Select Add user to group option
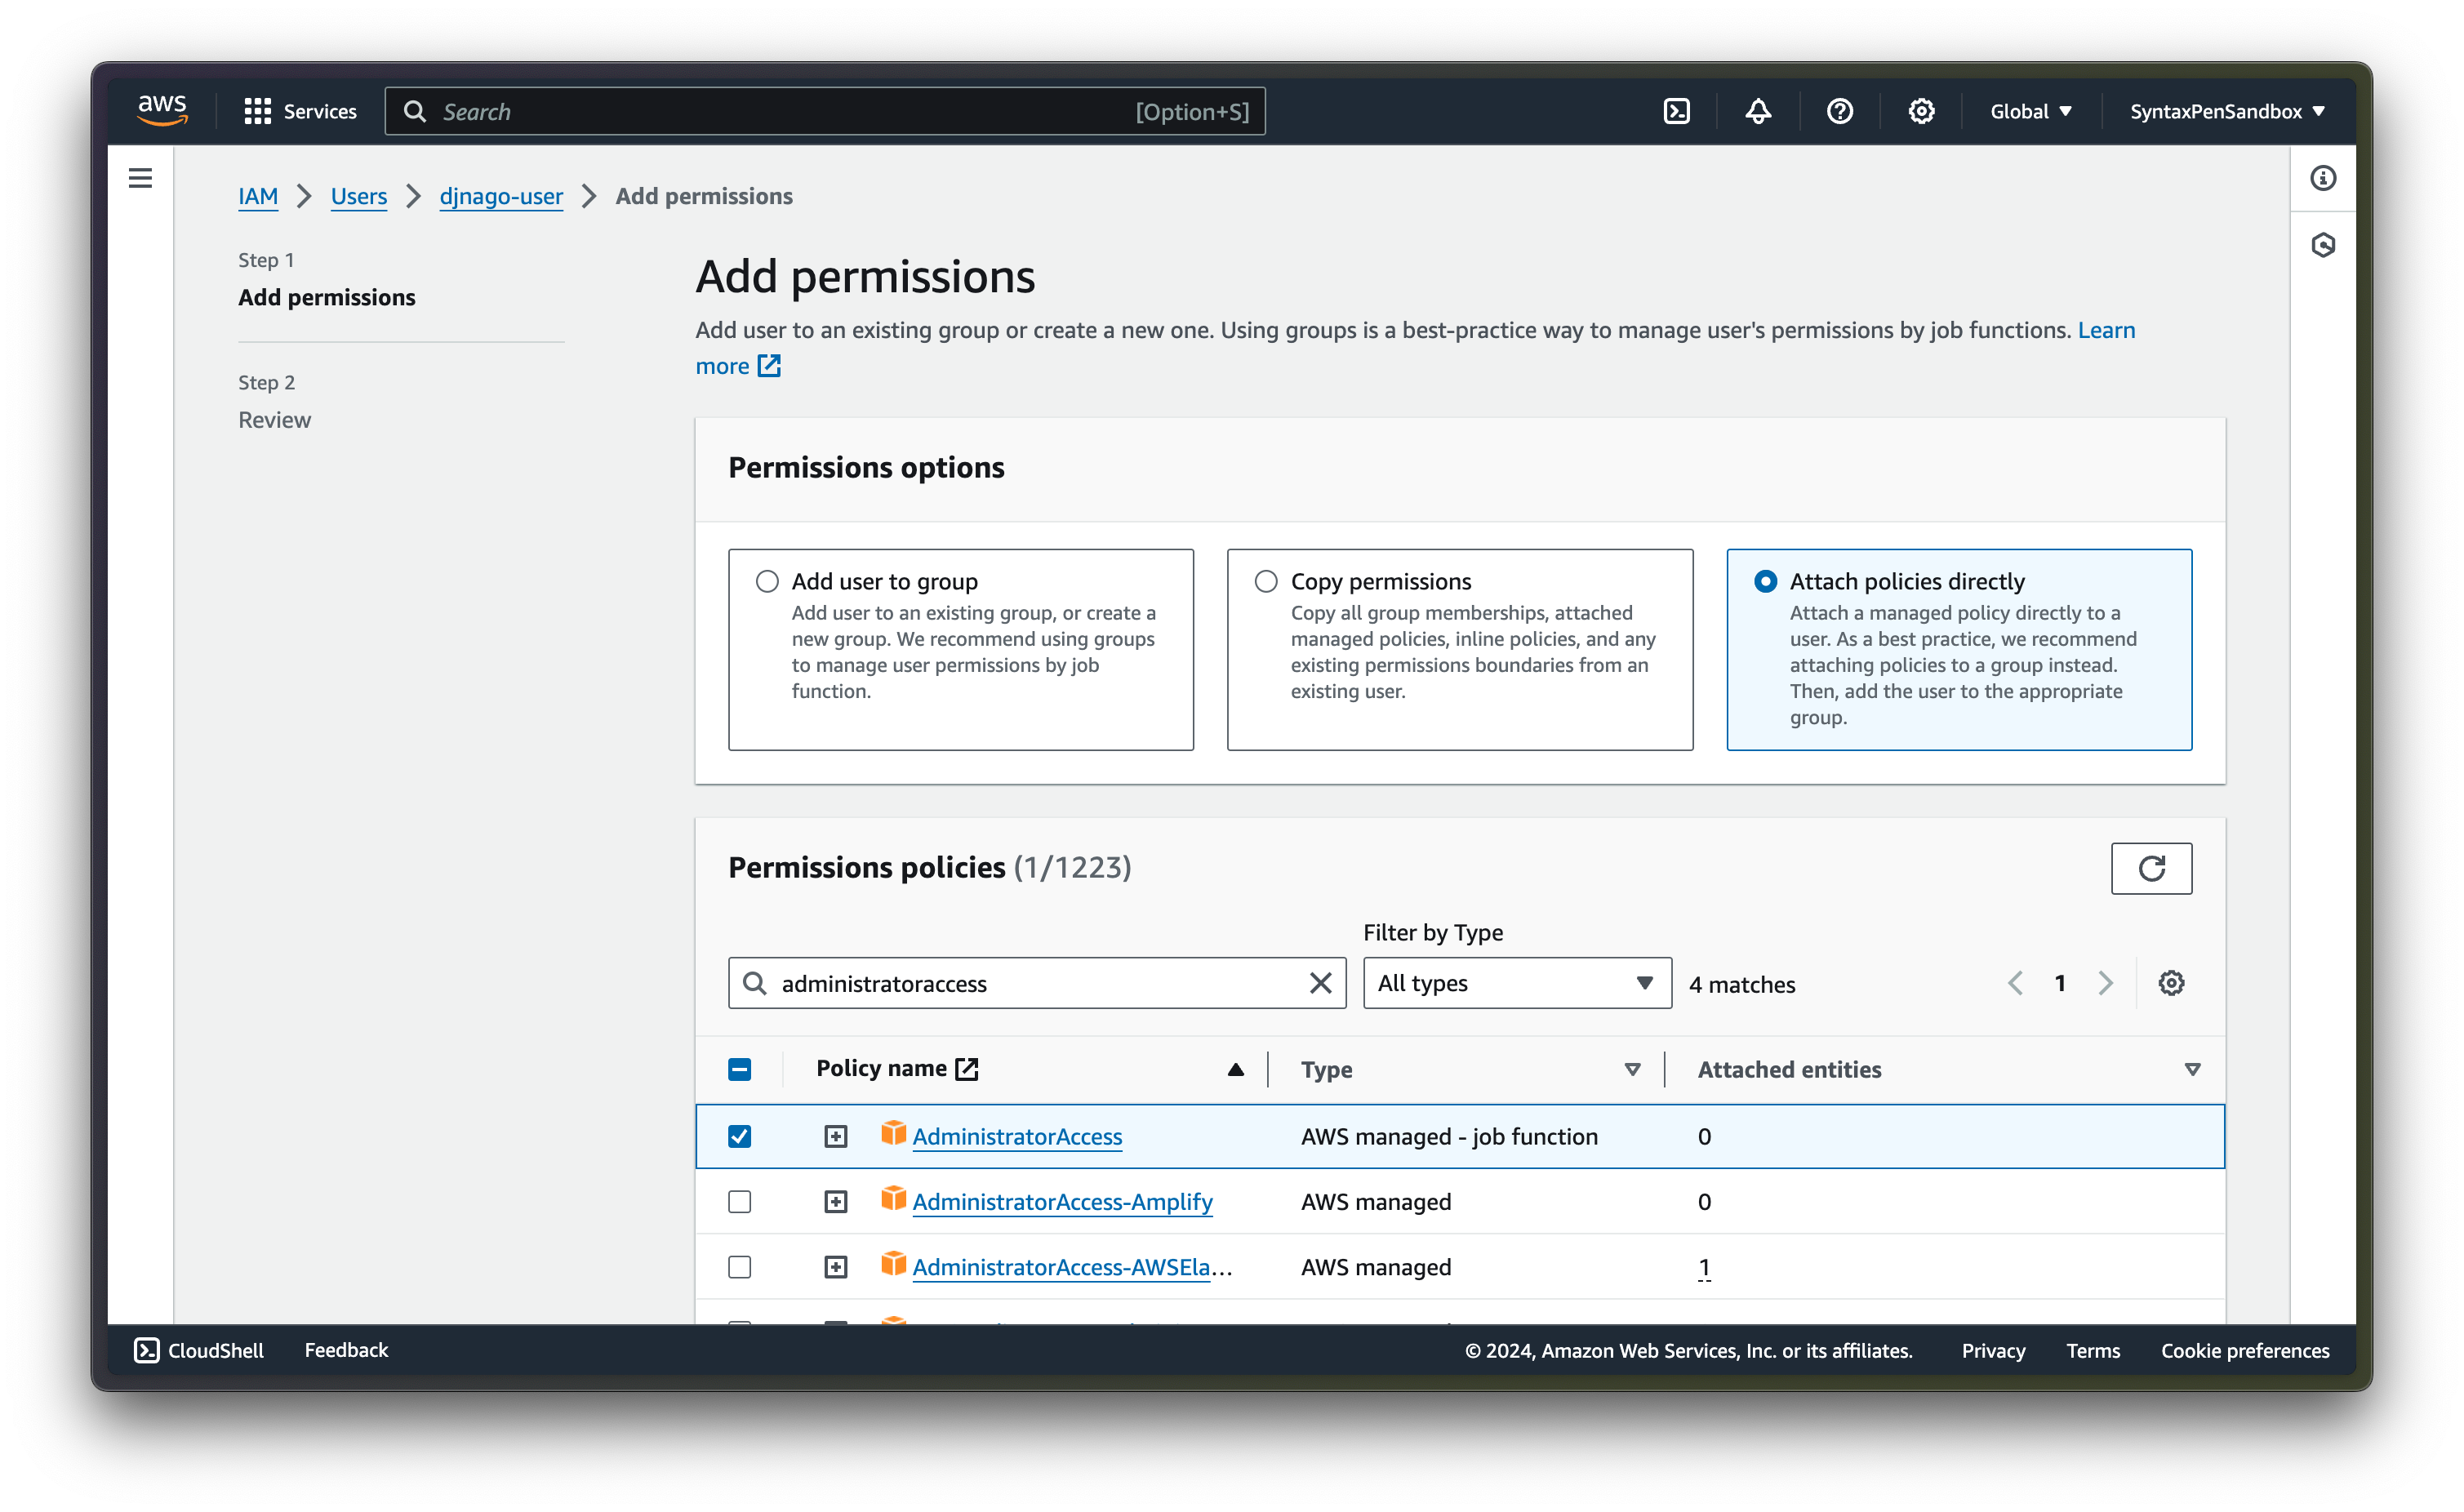This screenshot has height=1512, width=2464. (x=767, y=581)
